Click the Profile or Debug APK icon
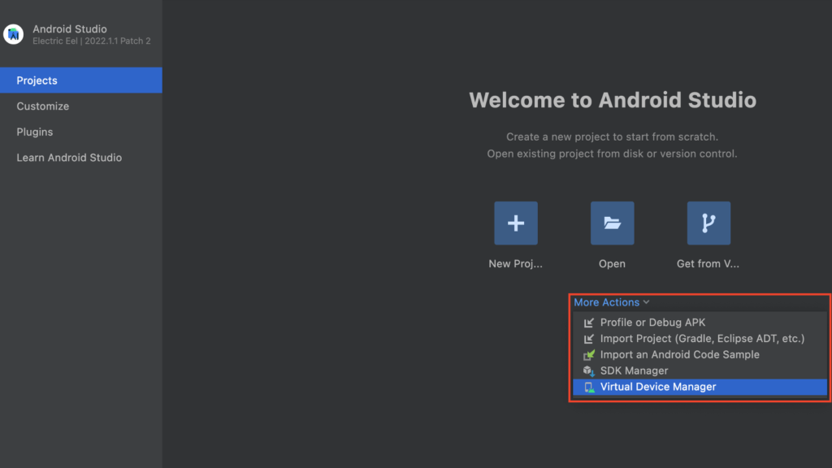 tap(589, 323)
